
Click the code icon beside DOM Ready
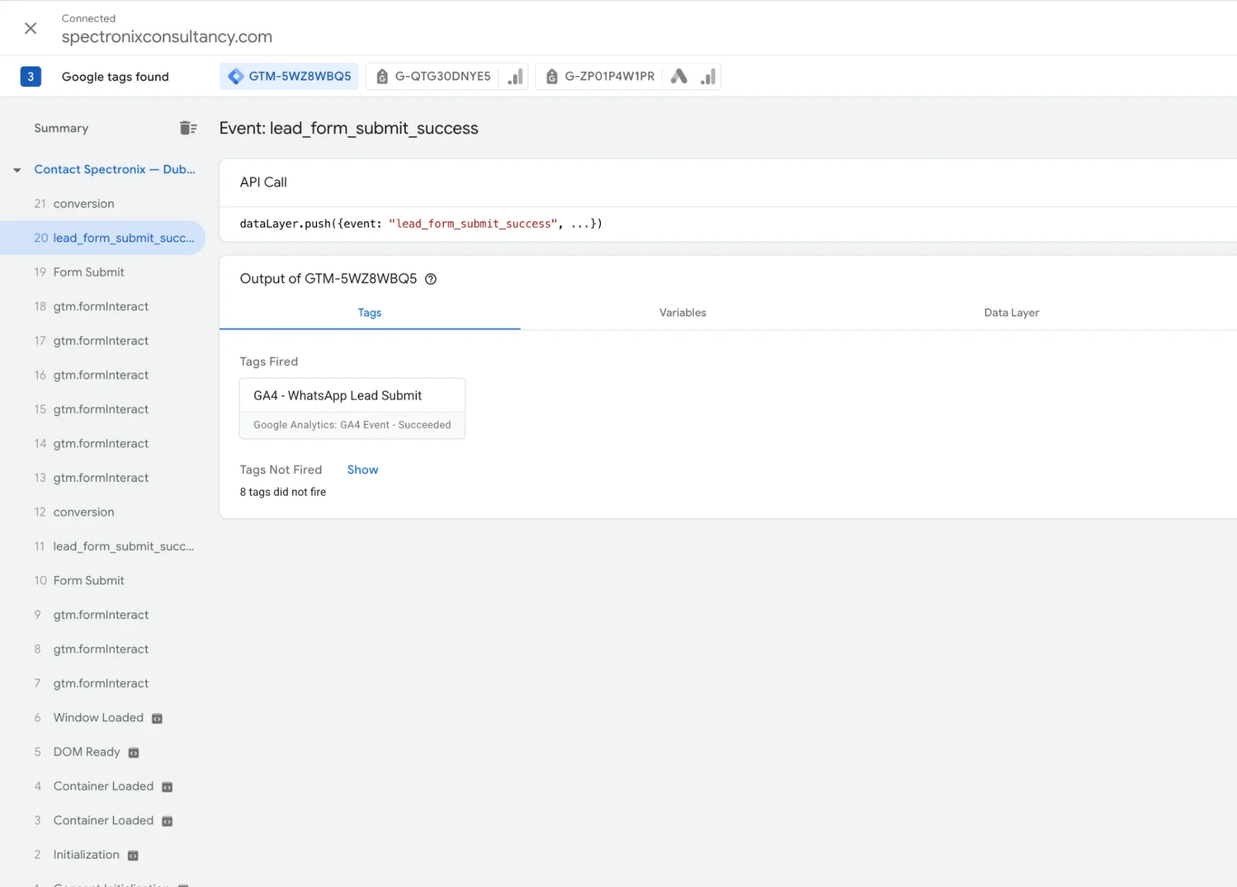pos(133,753)
